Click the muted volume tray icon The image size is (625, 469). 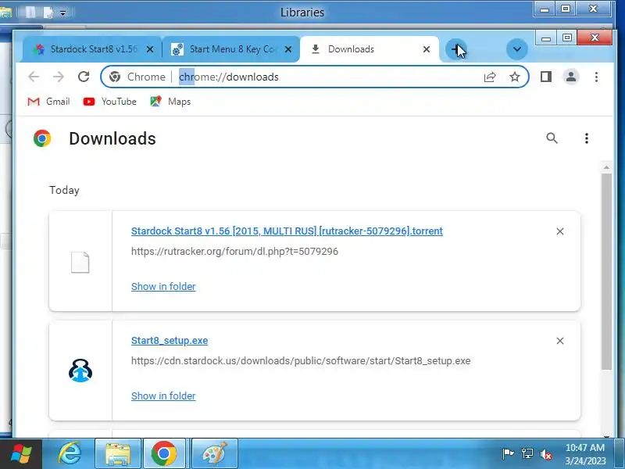(x=546, y=454)
